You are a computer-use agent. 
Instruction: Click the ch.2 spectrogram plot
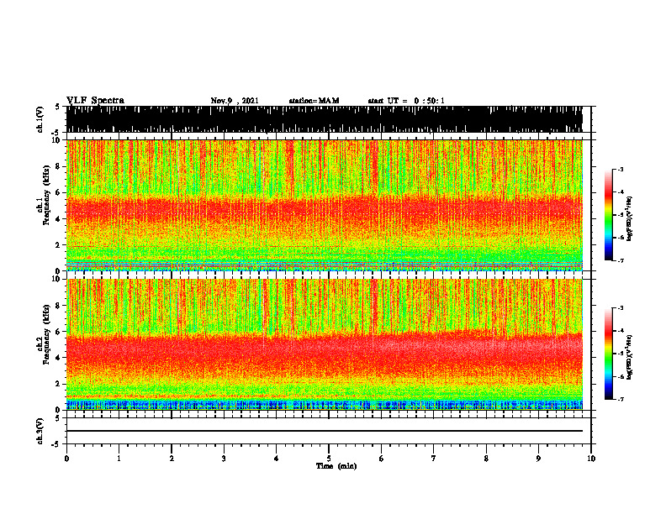coord(324,344)
